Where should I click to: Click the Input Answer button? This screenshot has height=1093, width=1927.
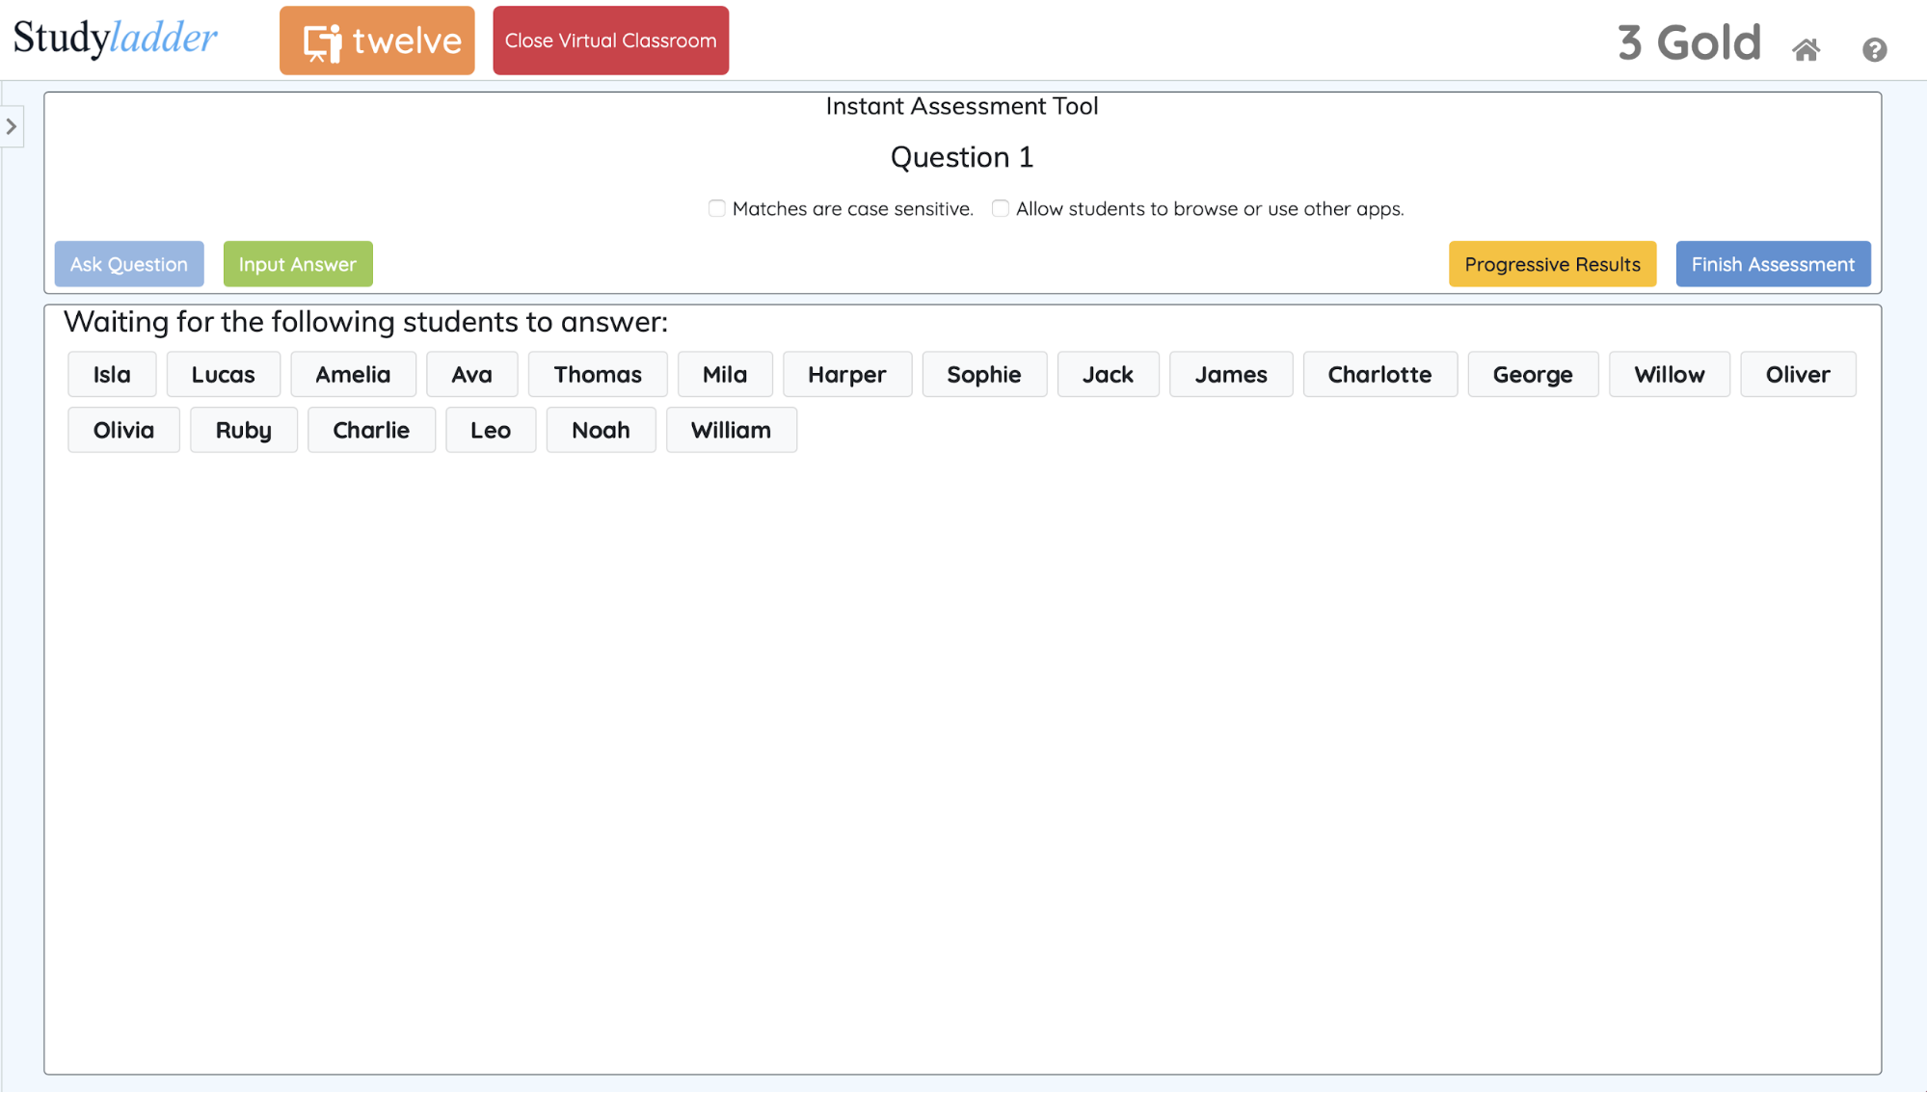(x=297, y=264)
